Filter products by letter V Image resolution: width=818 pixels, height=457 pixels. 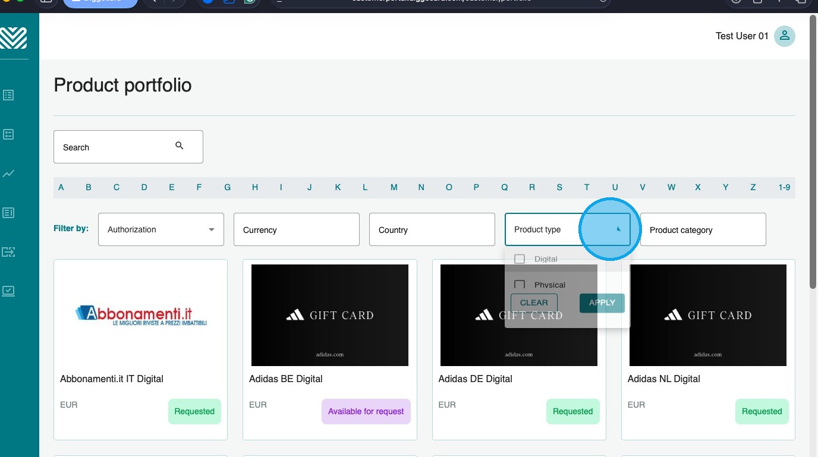[x=643, y=187]
